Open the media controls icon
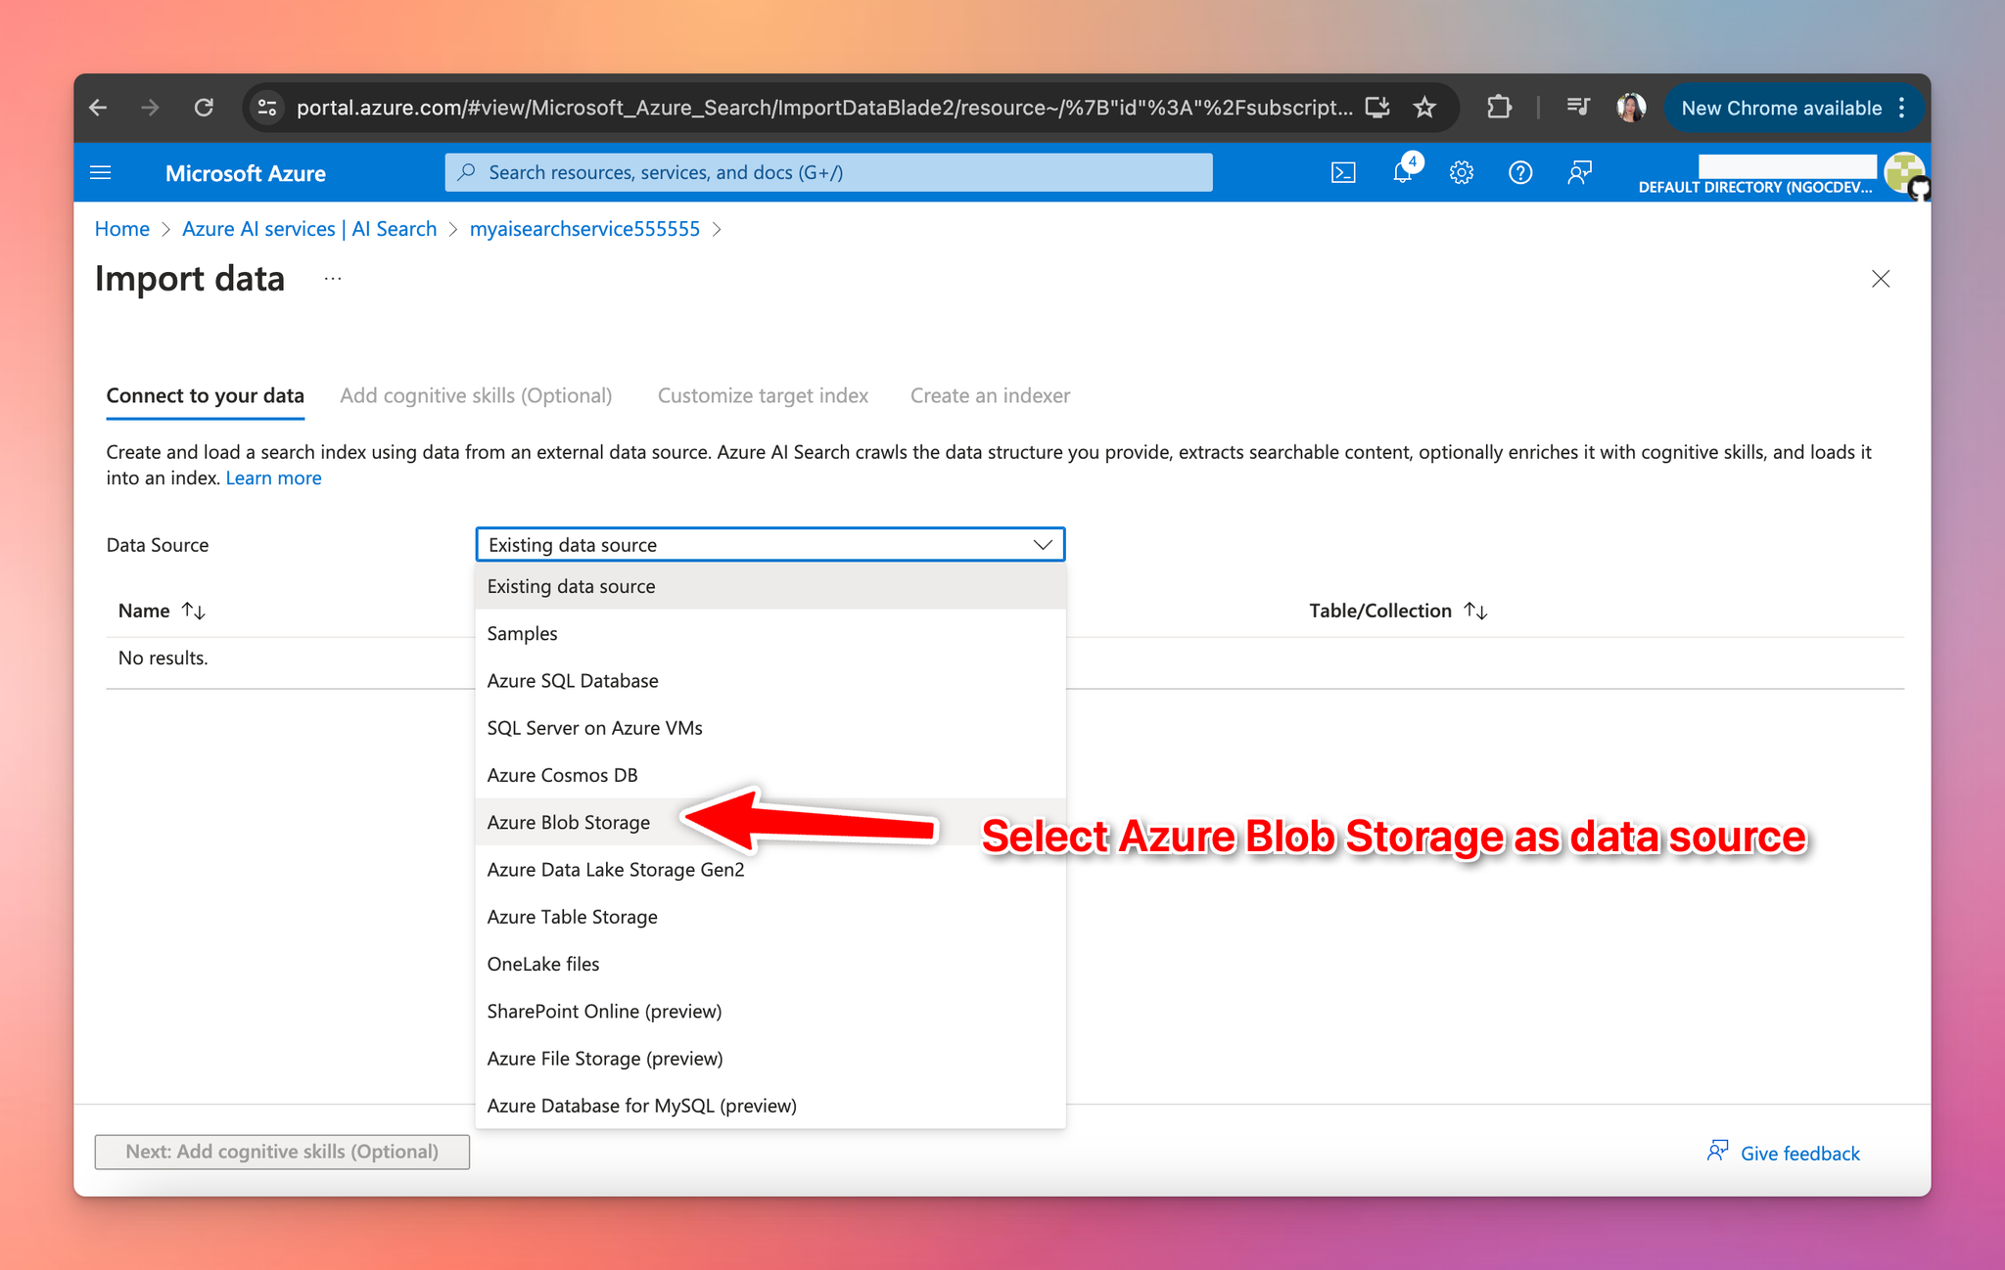 [1577, 108]
